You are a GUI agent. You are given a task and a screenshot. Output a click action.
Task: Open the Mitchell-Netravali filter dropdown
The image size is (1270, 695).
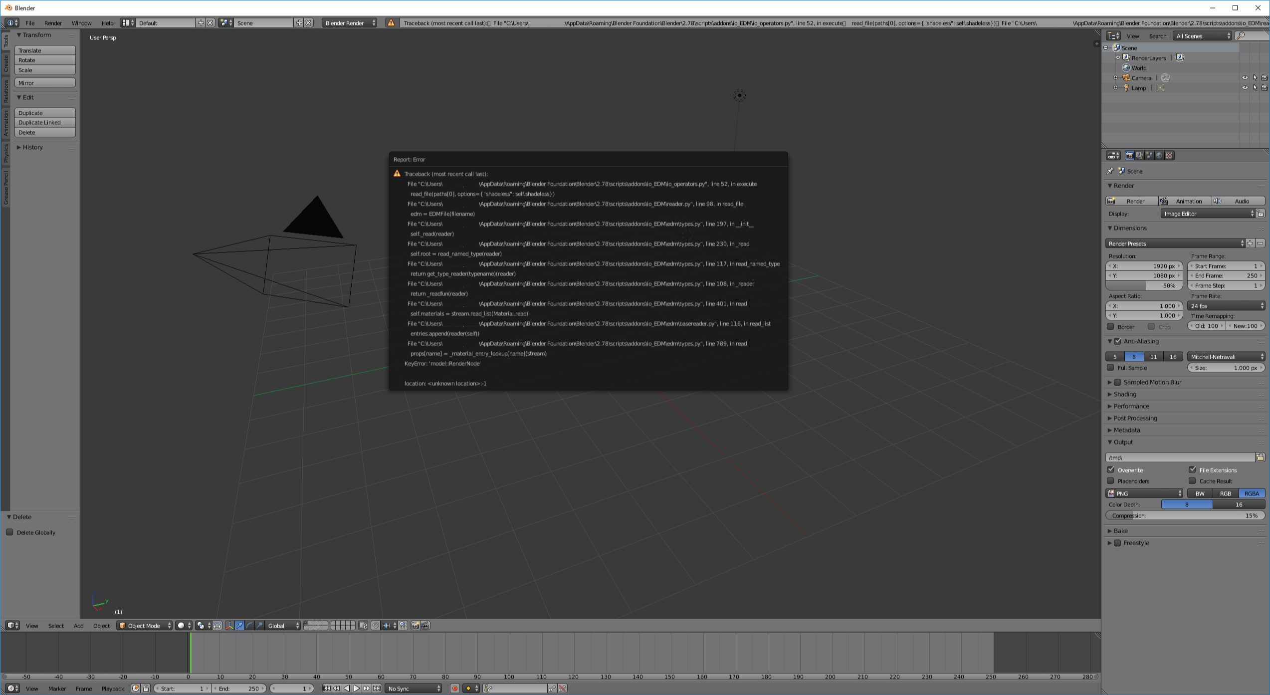(1226, 356)
